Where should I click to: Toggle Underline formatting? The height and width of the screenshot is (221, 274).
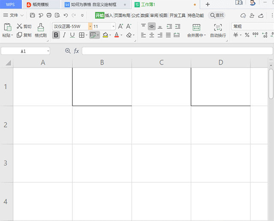(x=72, y=35)
